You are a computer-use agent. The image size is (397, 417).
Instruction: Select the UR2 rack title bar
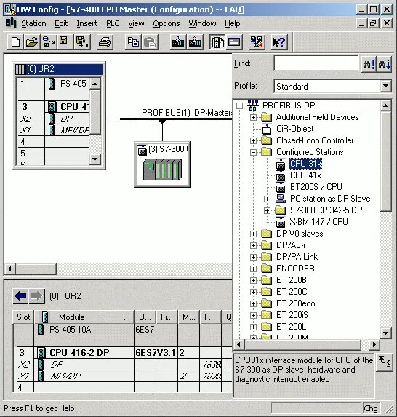click(58, 69)
